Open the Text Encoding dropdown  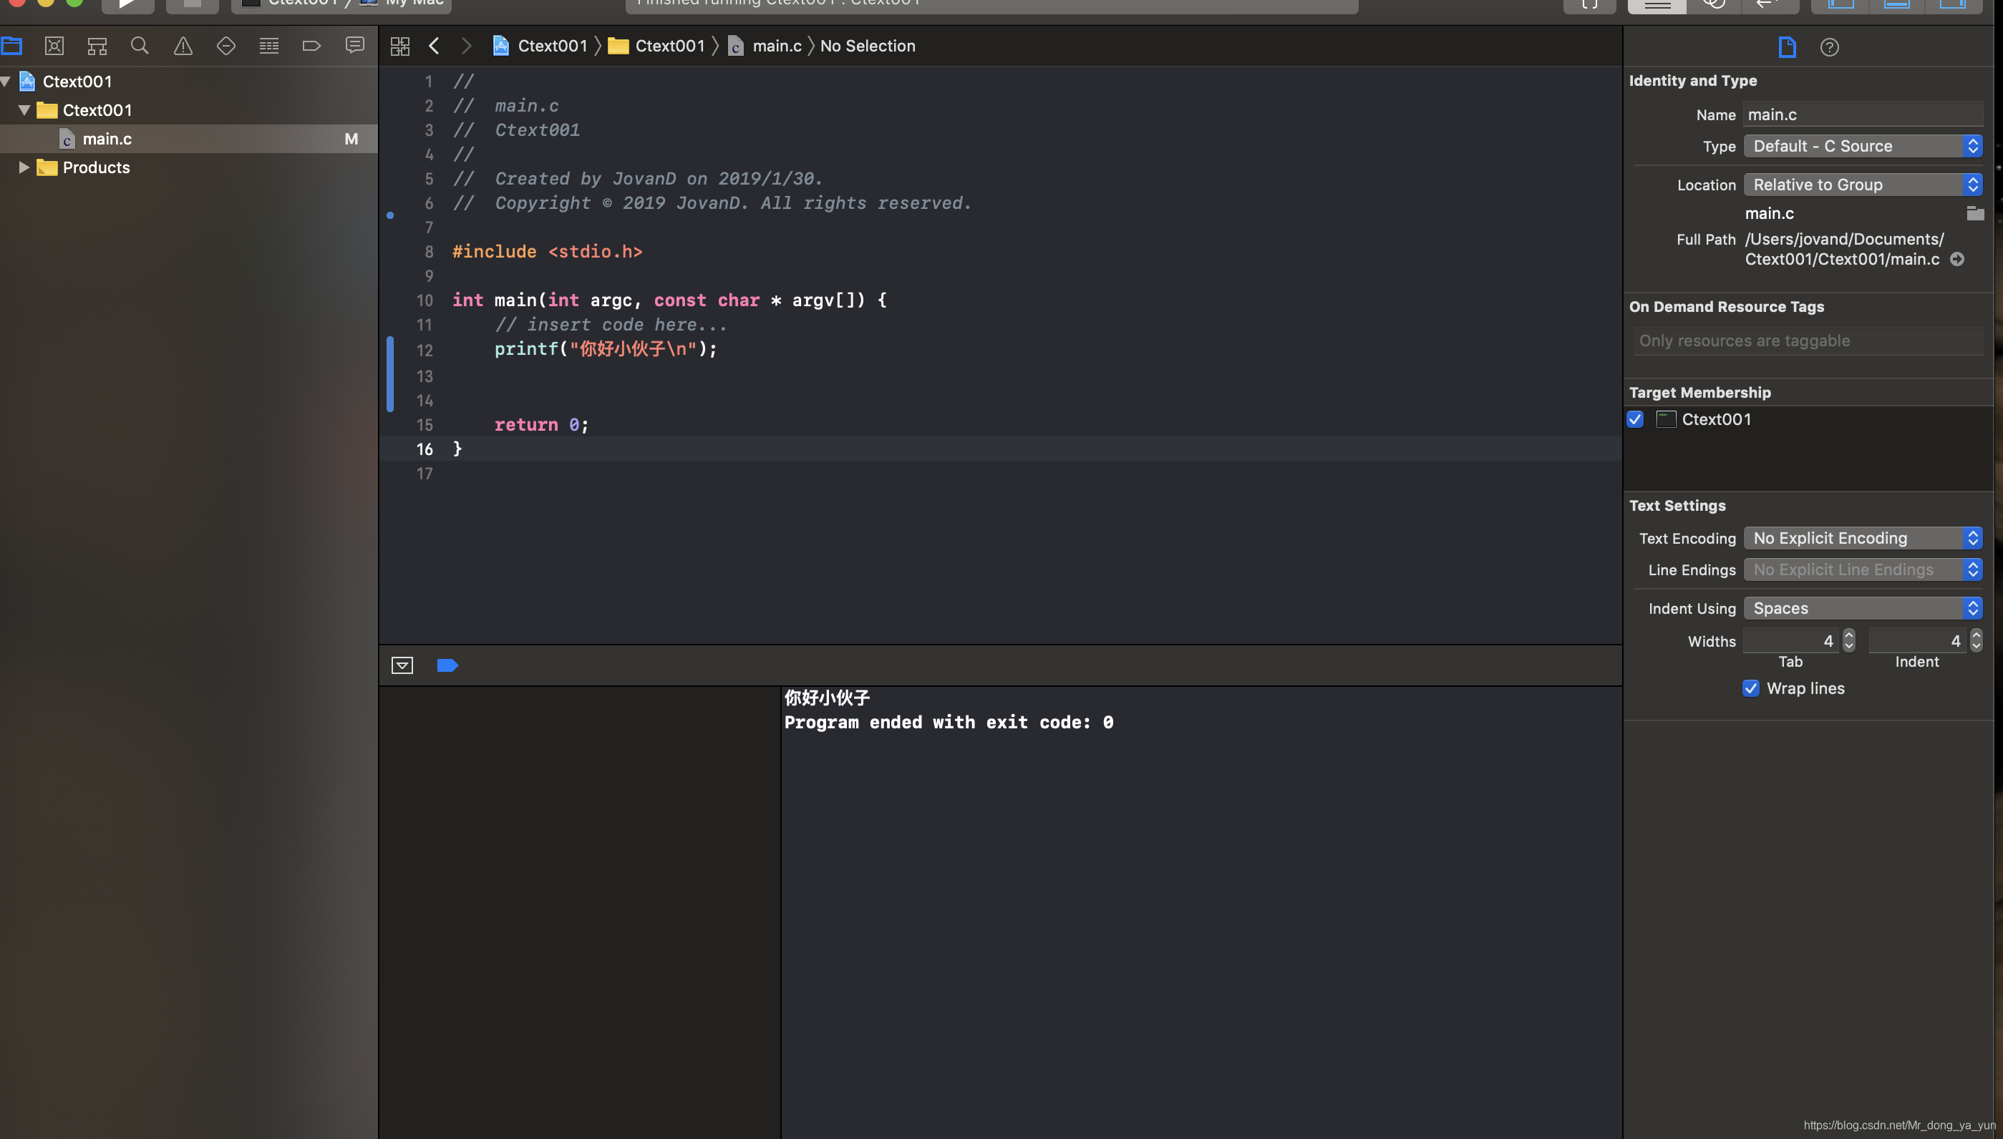point(1863,538)
